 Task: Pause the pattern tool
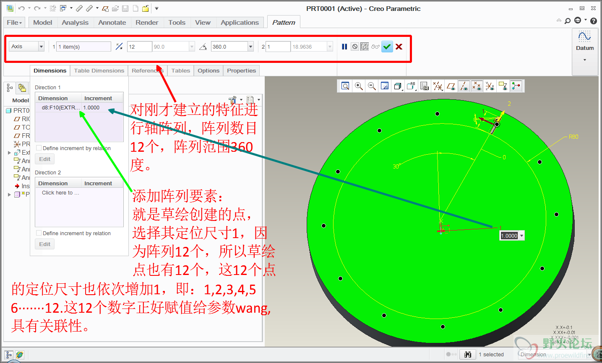(x=344, y=47)
